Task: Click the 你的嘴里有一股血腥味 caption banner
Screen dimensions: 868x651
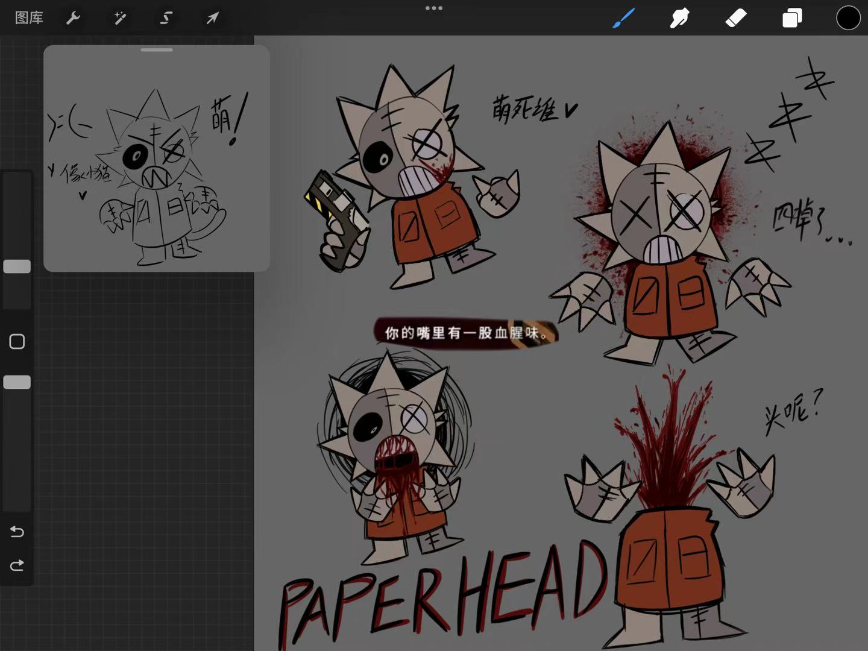Action: (x=466, y=333)
